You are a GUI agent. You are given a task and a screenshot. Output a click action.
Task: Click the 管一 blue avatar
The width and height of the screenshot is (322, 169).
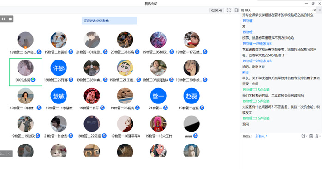158,96
